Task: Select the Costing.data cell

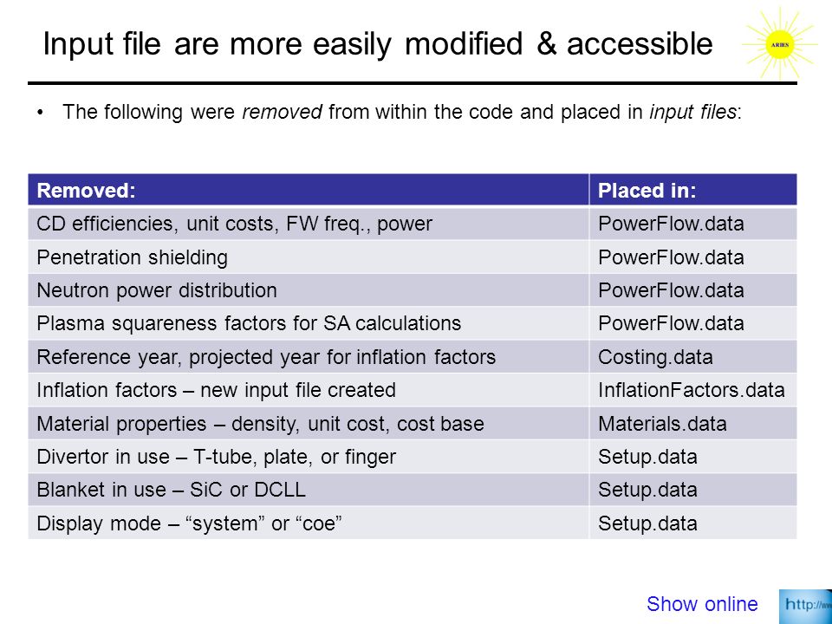Action: 693,356
